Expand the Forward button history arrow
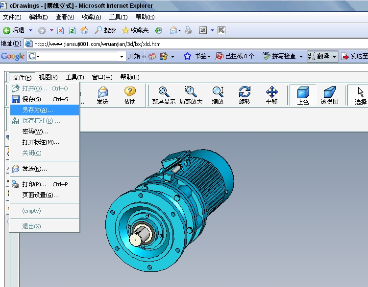This screenshot has height=287, width=368. [x=51, y=30]
